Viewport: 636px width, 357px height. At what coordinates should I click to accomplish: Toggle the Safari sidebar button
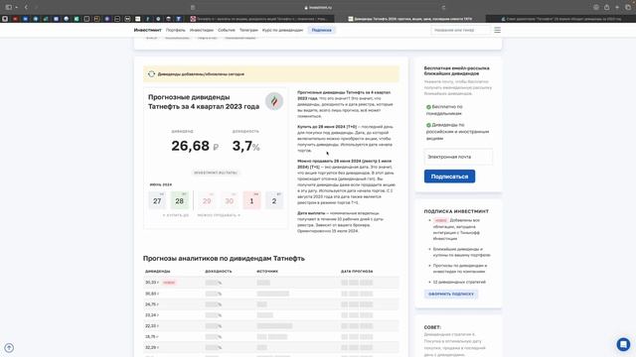point(8,7)
